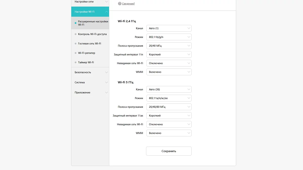Open the Wi-Fi-репитер settings page

[x=87, y=53]
